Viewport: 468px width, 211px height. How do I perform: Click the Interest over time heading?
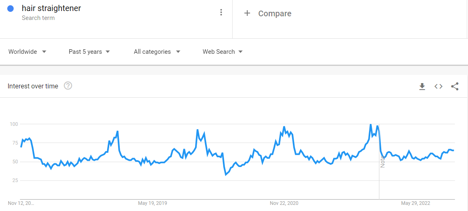coord(33,86)
